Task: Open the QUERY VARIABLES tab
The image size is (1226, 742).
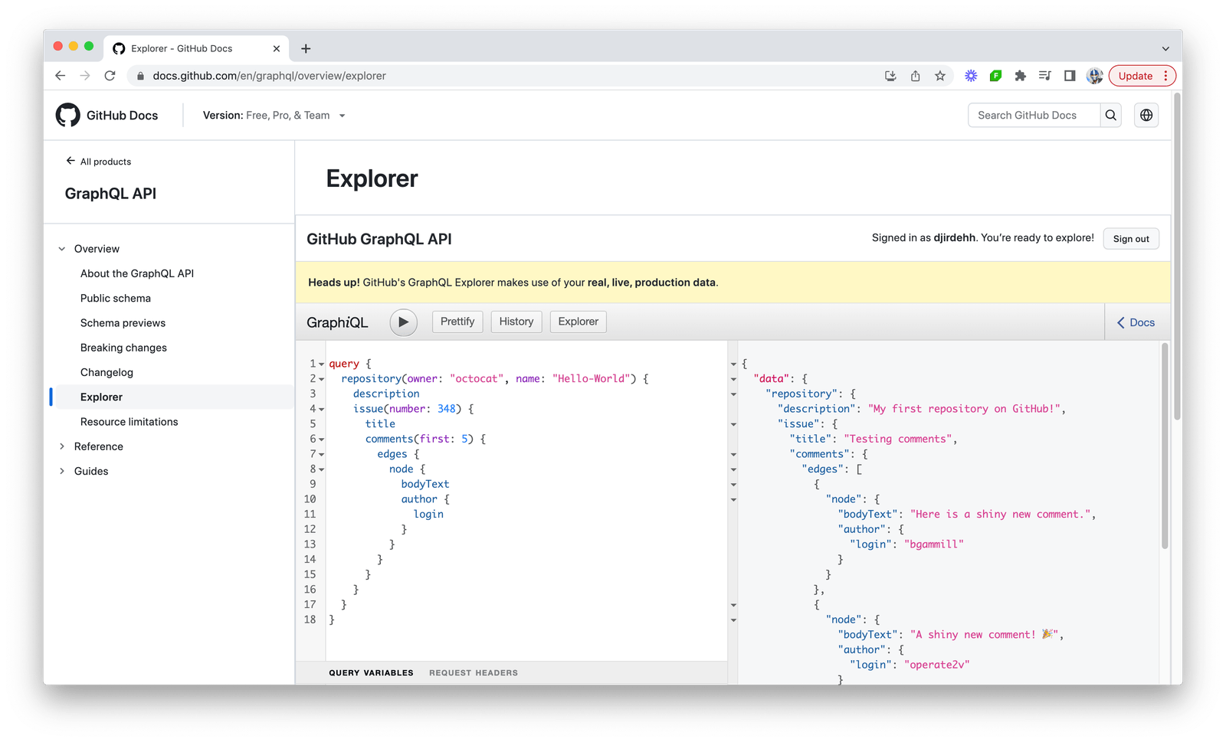Action: click(371, 673)
